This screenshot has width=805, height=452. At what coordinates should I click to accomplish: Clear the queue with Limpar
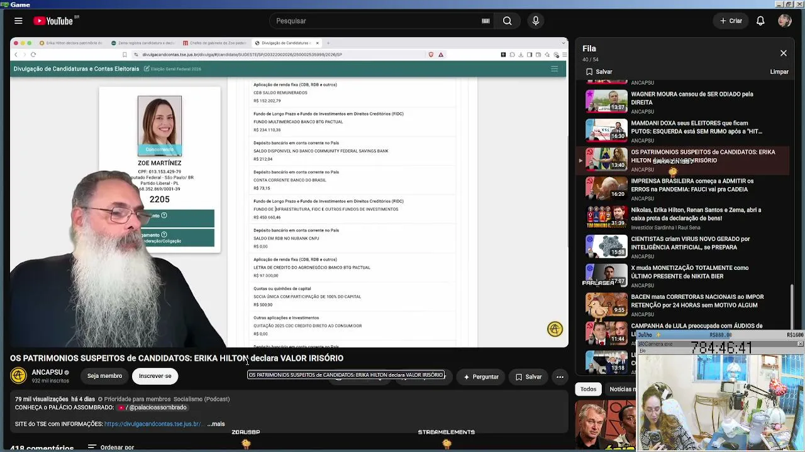[779, 72]
